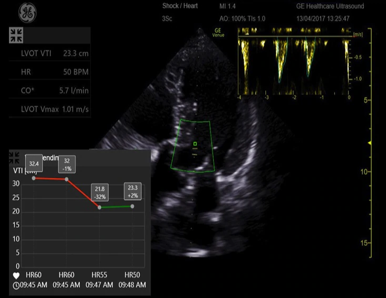Click the GE logo in top-left corner
Image resolution: width=386 pixels, height=298 pixels.
(x=27, y=13)
